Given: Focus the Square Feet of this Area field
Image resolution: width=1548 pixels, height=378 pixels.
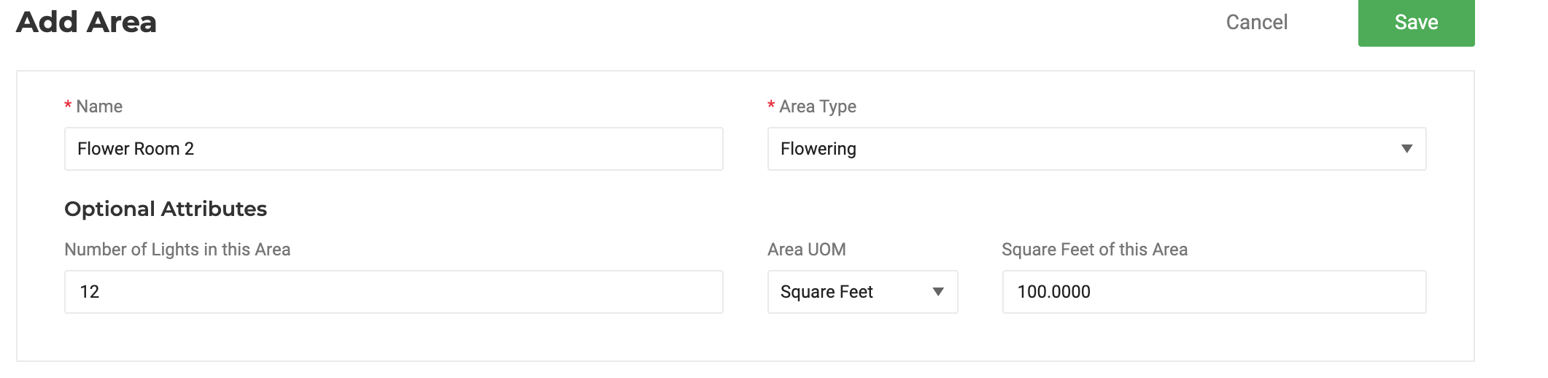Looking at the screenshot, I should tap(1214, 292).
